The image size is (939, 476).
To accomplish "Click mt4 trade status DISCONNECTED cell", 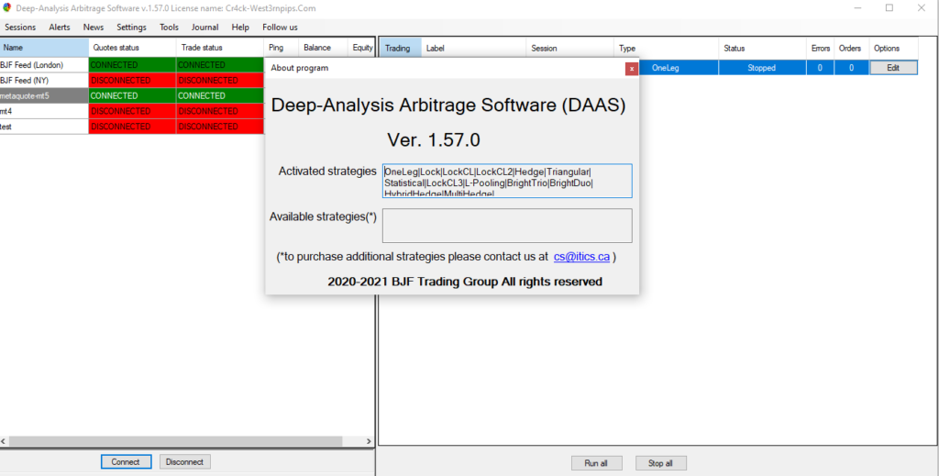I will 220,111.
